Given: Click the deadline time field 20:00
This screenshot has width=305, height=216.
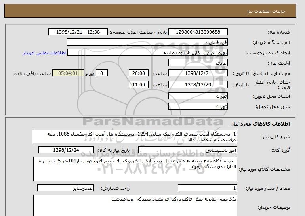Looking at the screenshot, I should point(139,73).
